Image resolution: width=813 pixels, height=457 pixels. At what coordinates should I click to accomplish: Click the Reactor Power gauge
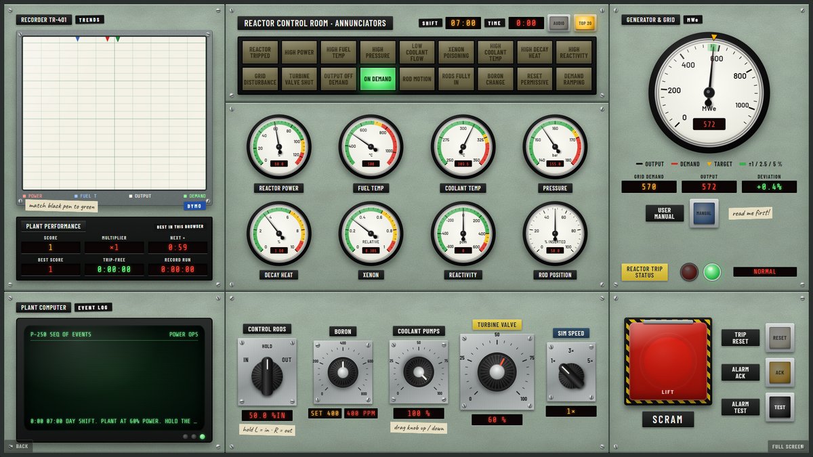click(x=279, y=147)
